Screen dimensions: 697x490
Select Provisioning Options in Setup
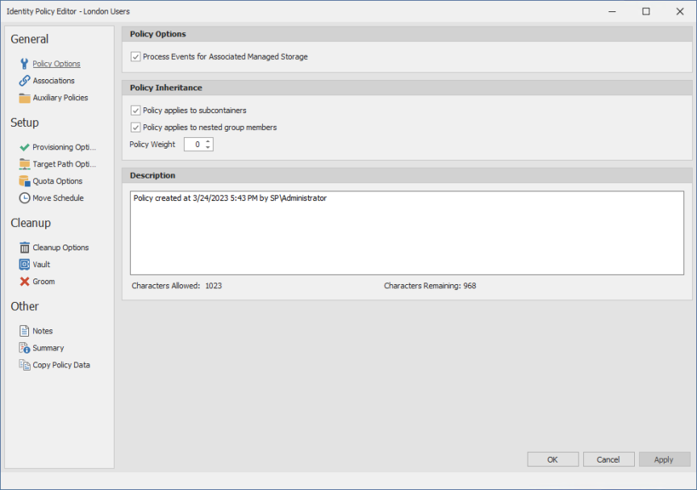pos(64,147)
